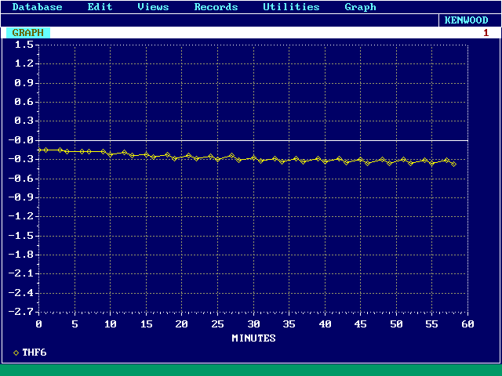Open the Edit menu
Screen dimensions: 502x376
(100, 7)
